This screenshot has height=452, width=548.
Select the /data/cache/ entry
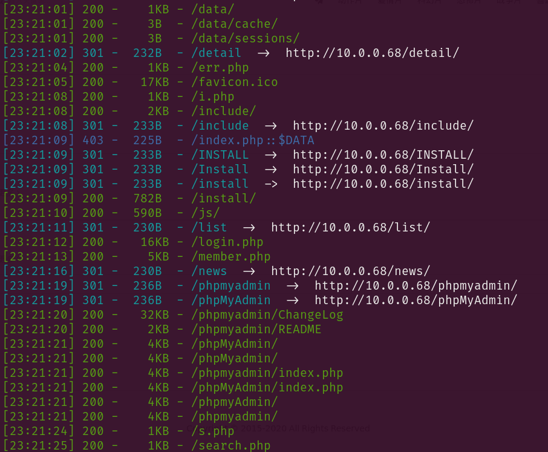tap(140, 24)
